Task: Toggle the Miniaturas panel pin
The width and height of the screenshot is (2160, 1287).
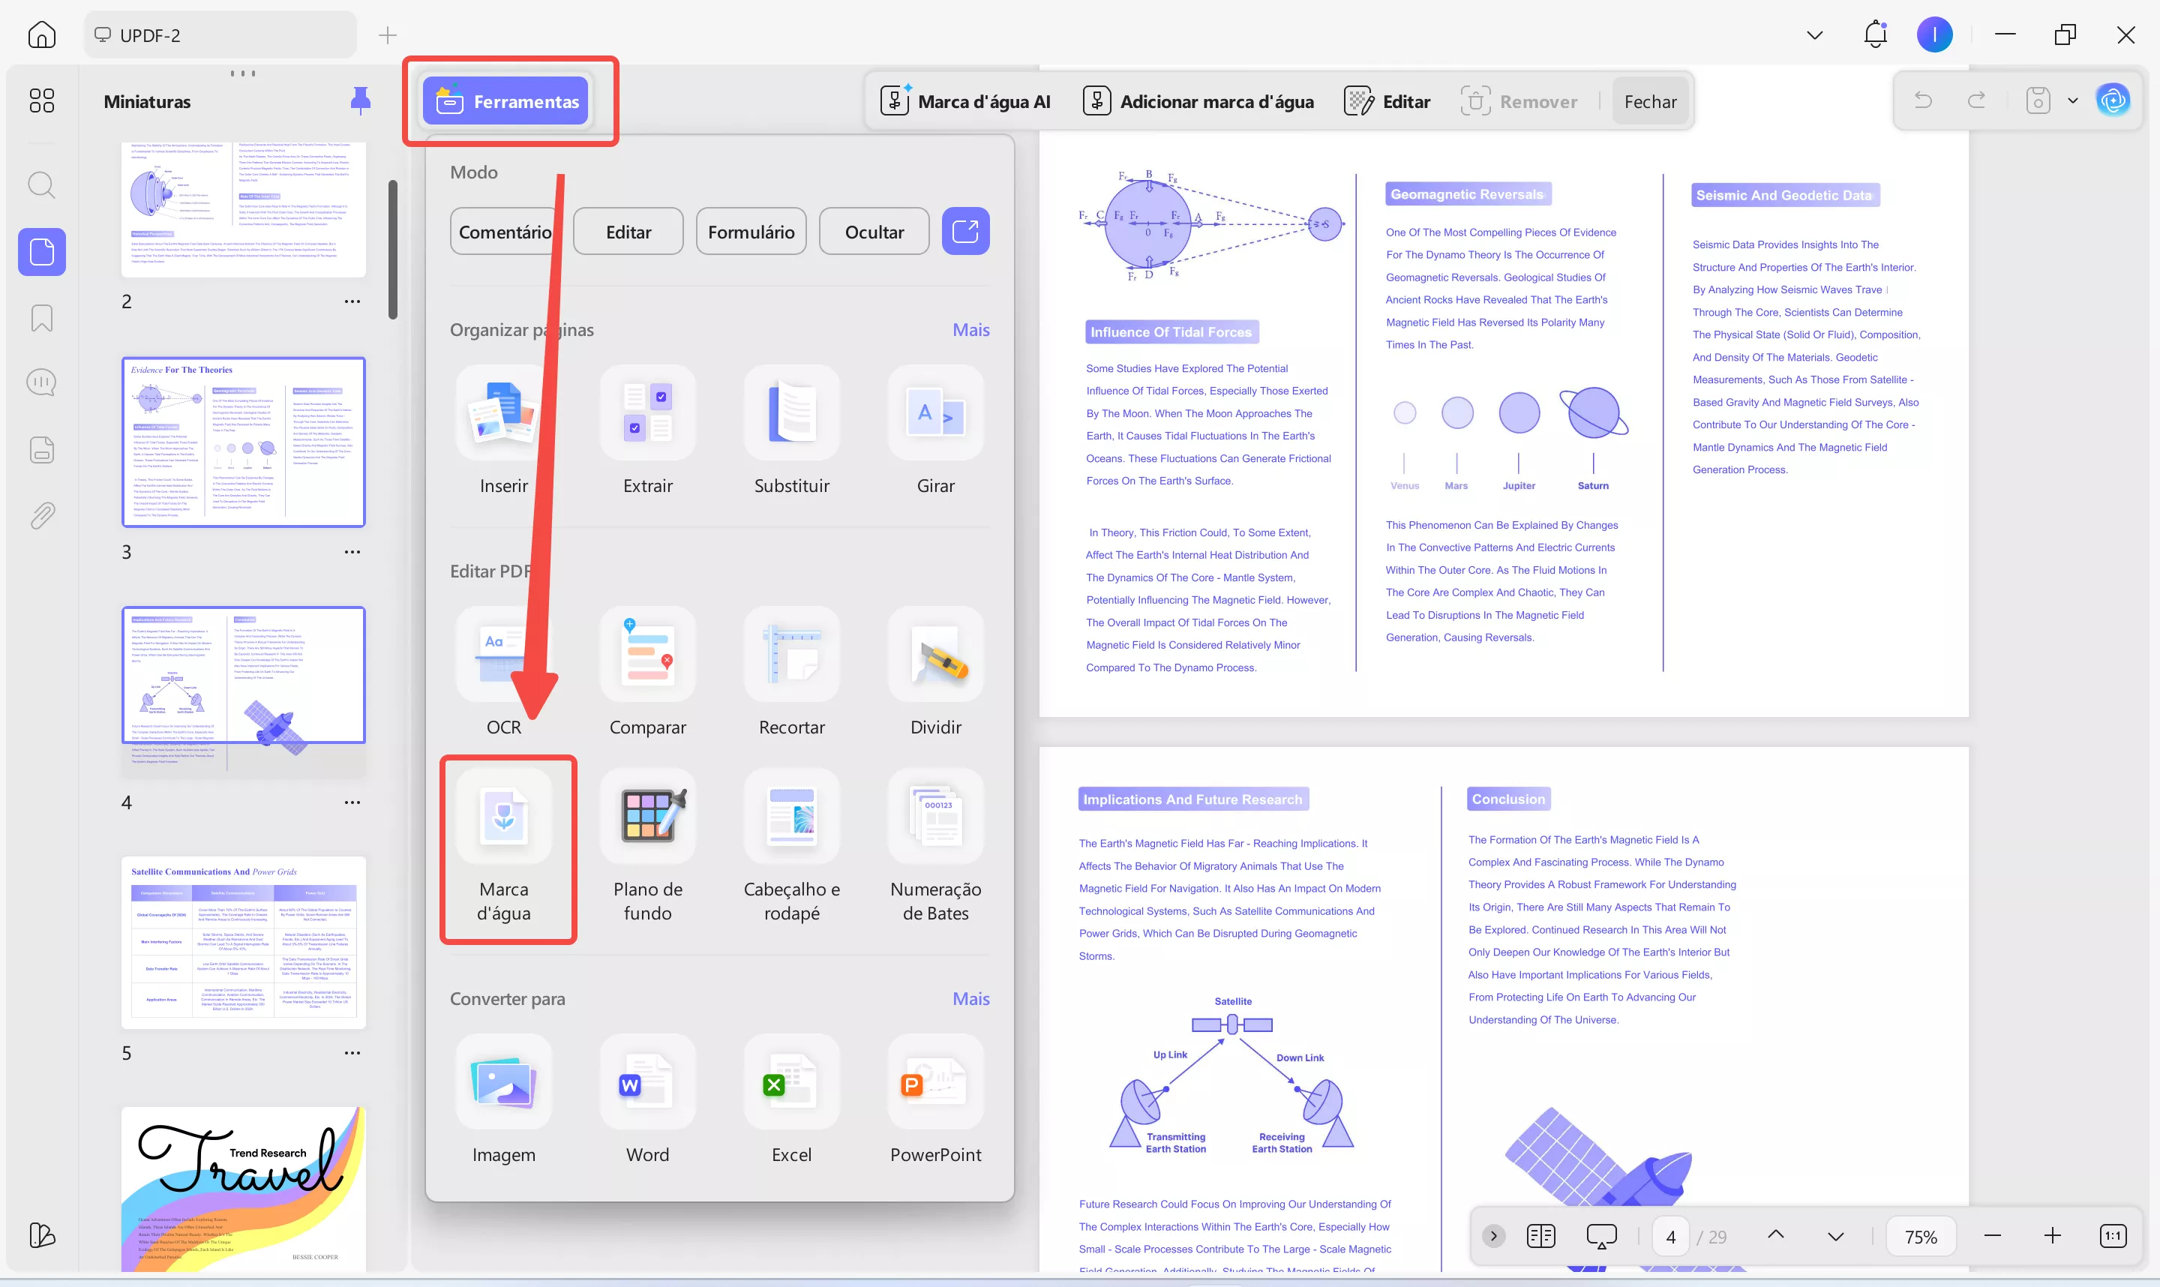Action: tap(360, 100)
